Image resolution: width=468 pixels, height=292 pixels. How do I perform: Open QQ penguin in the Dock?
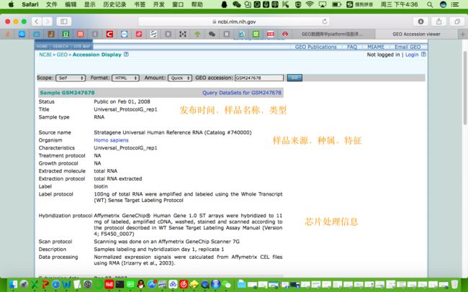[141, 284]
